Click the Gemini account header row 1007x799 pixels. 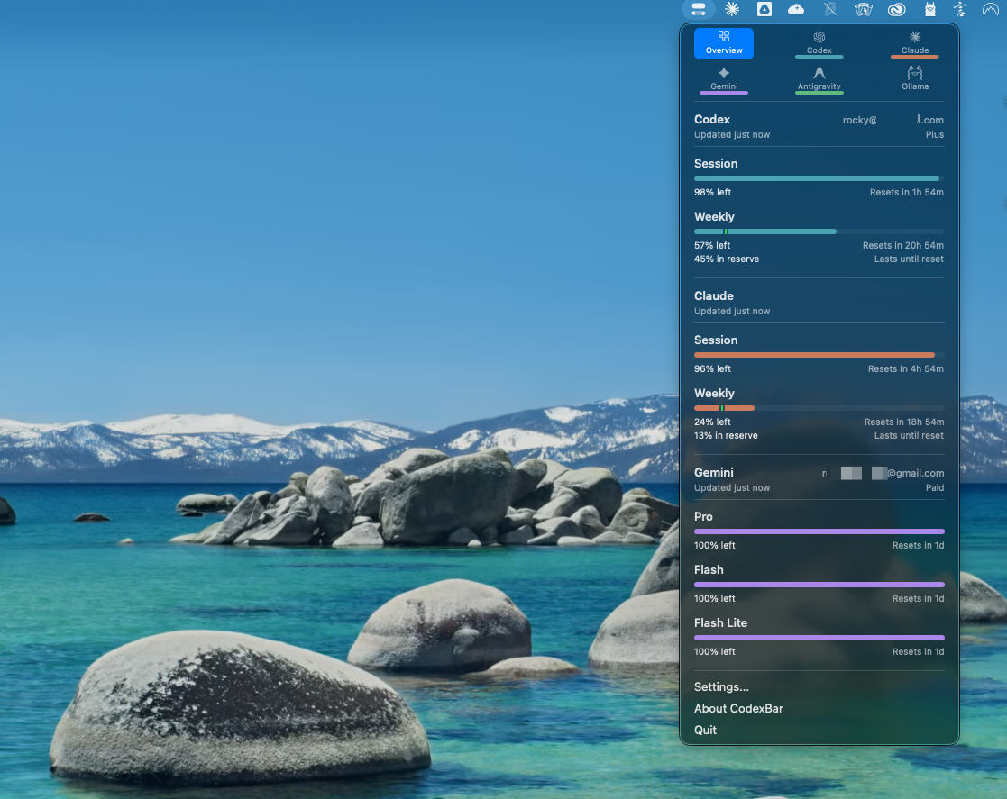[819, 479]
